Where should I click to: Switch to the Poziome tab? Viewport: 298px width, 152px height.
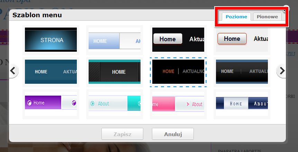point(236,17)
